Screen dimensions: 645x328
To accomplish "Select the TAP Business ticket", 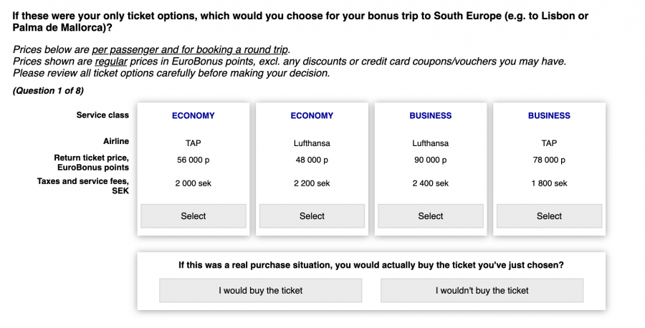I will [x=550, y=216].
